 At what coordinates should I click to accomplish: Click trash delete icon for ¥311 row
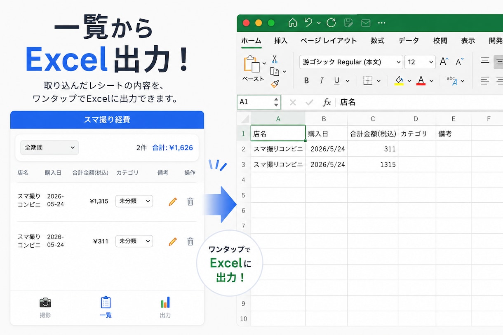(x=190, y=241)
